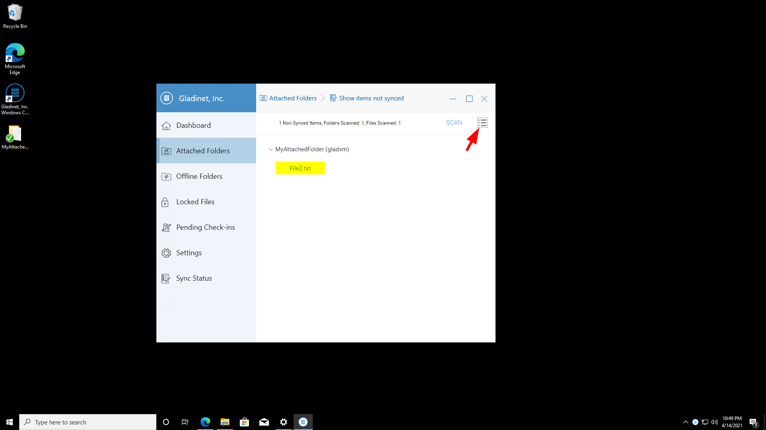Click the Settings gear icon in sidebar

pyautogui.click(x=166, y=253)
